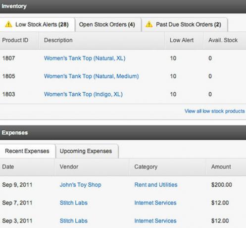Switch to Low Stock Alerts tab
Screen dimensions: 246x228
(x=37, y=24)
